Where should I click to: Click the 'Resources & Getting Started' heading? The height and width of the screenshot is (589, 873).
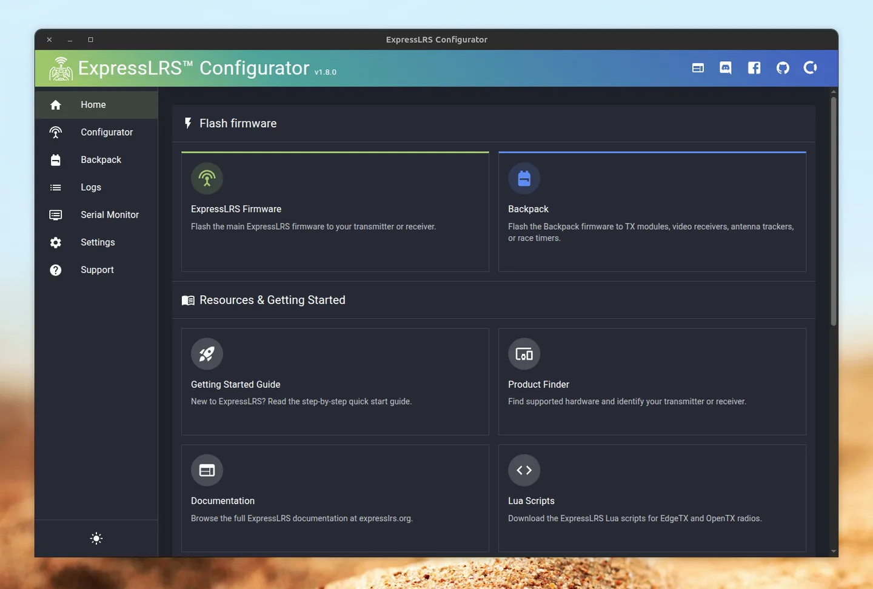pos(272,301)
